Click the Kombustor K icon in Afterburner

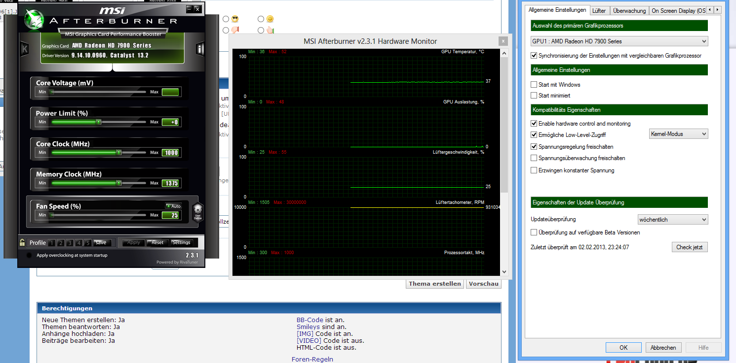pos(25,49)
